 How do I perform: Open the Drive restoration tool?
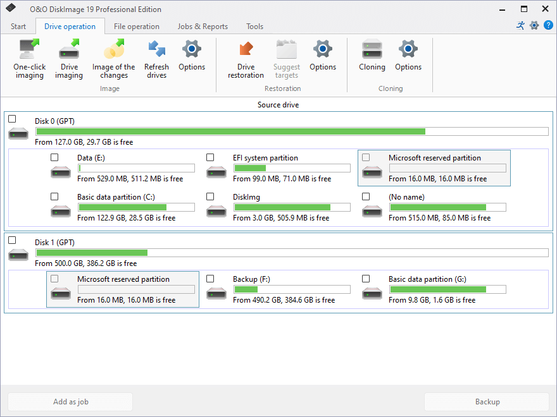246,49
